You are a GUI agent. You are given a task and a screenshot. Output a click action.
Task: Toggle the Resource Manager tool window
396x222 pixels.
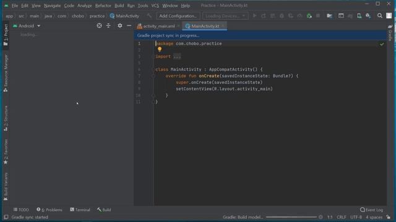6,73
